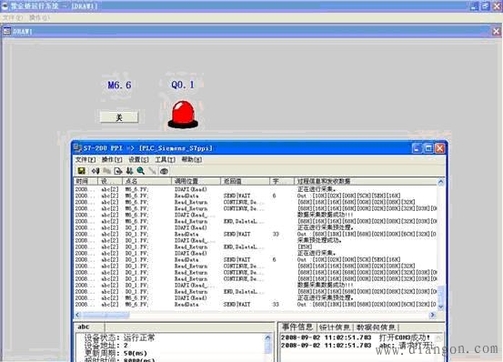Viewport: 503px width, 362px height.
Task: Click the connect arrows toolbar icon
Action: point(96,171)
